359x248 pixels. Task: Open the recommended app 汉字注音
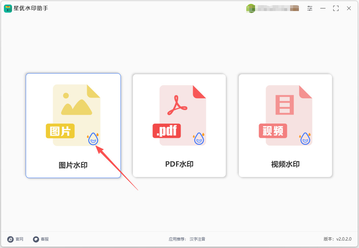point(197,239)
